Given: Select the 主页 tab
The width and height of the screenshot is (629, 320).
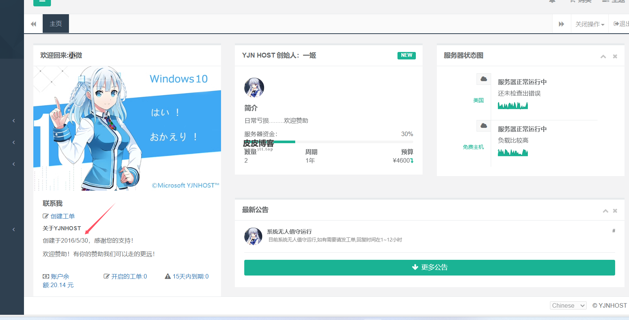Looking at the screenshot, I should coord(56,24).
